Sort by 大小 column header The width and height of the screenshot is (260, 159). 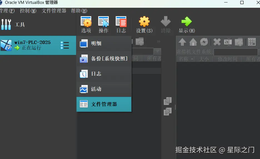204,59
